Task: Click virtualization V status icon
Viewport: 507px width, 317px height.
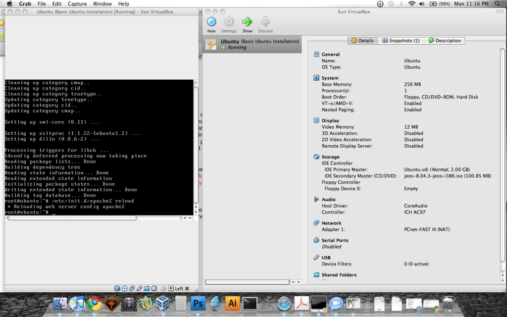Action: [x=154, y=288]
